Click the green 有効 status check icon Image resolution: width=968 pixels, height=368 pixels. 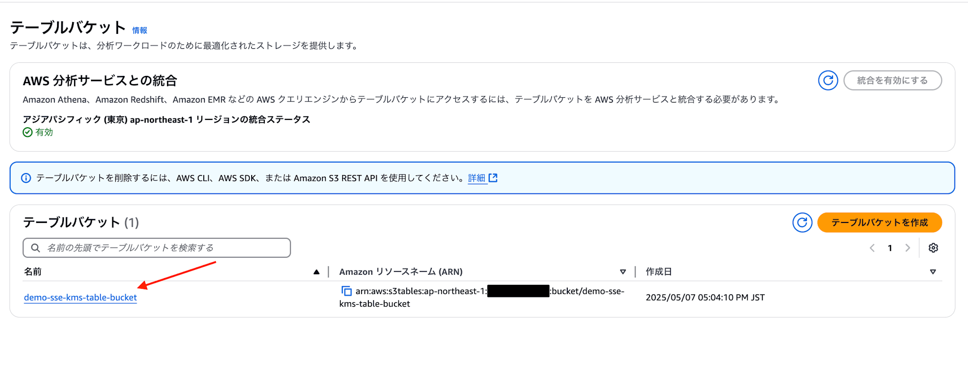coord(28,132)
